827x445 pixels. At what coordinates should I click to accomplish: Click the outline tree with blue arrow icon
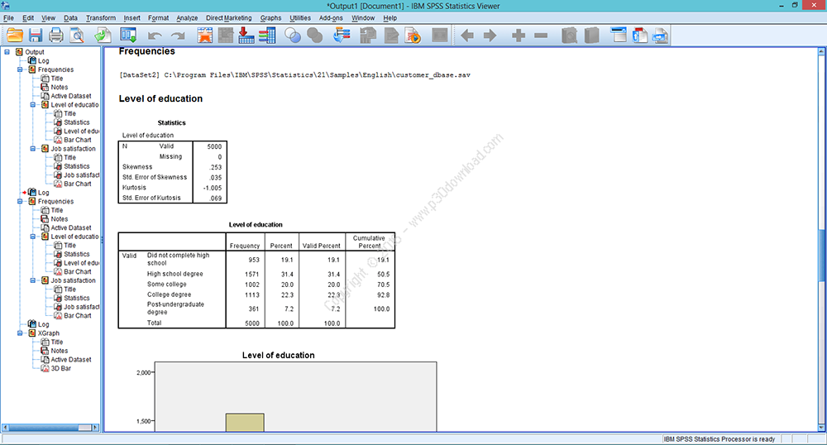[342, 36]
